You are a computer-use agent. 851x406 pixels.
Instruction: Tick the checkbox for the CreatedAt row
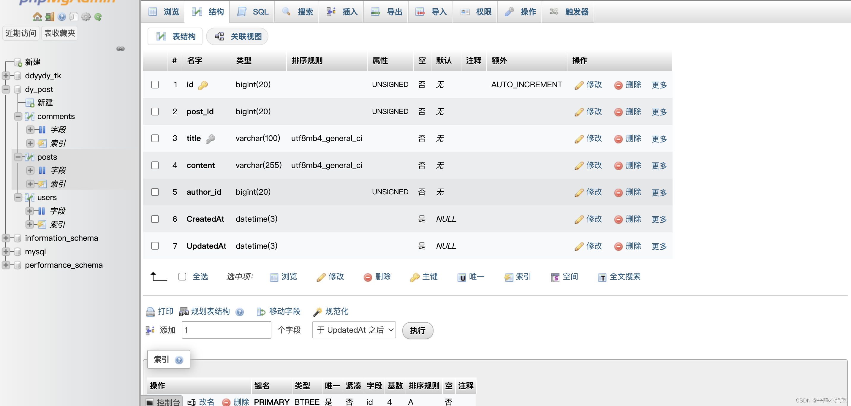pyautogui.click(x=155, y=219)
